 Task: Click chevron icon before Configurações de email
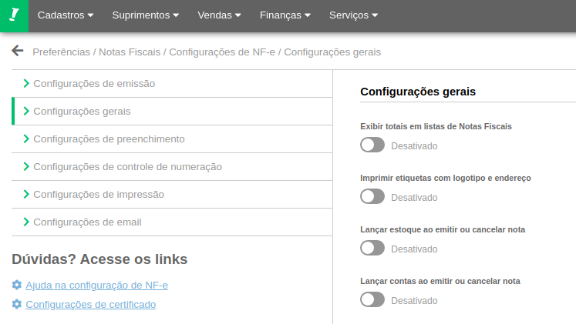26,222
